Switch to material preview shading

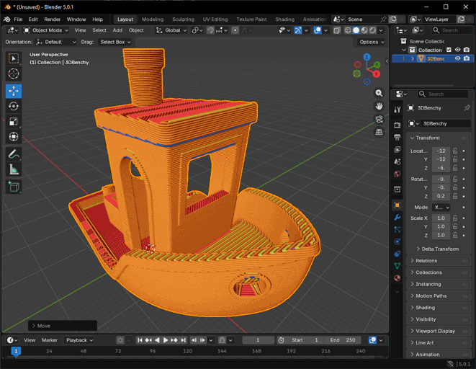click(x=364, y=30)
